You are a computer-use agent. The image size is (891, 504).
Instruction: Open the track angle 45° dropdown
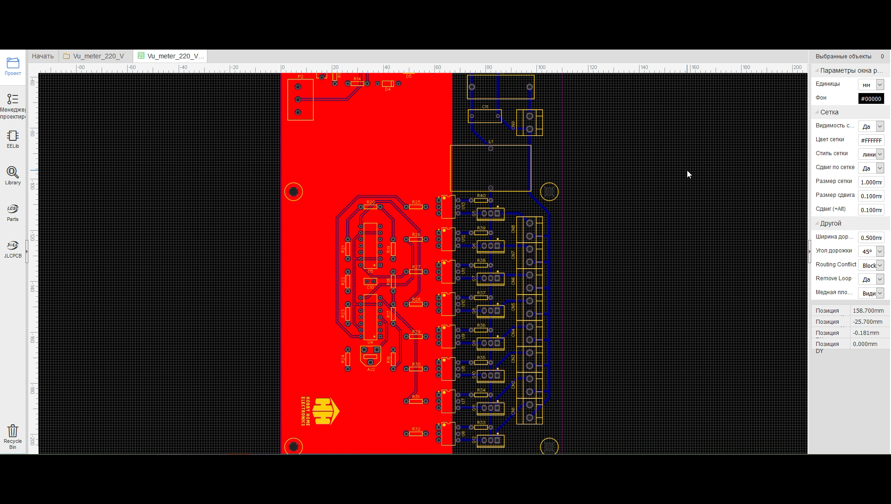(871, 252)
